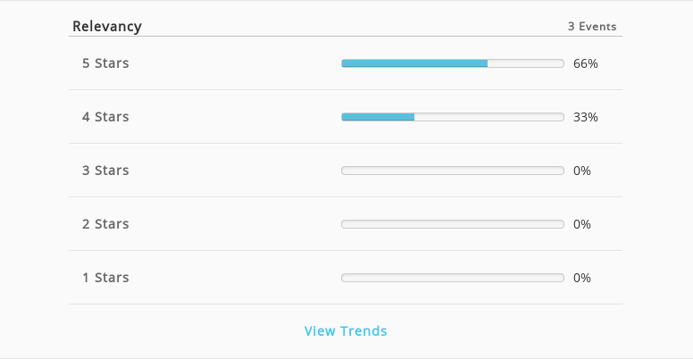Screen dimensions: 693x359
Task: Click the empty gray part of 4 Stars bar
Action: tap(489, 117)
